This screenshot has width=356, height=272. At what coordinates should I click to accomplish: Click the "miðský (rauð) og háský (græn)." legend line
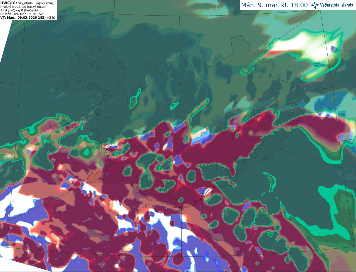[x=24, y=7]
